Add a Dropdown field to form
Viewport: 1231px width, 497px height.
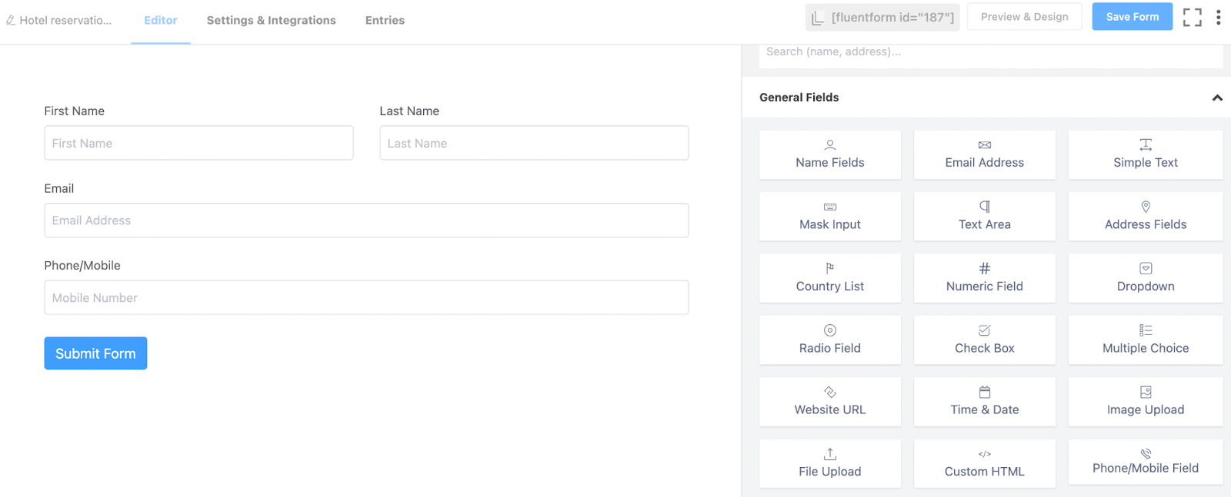coord(1145,278)
